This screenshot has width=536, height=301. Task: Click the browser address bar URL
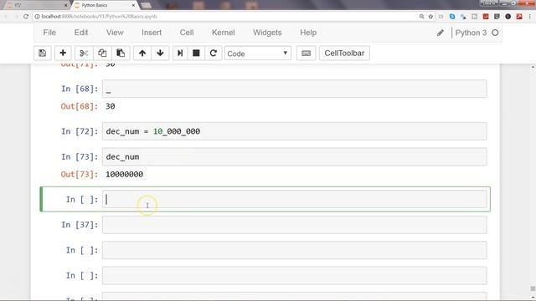pos(99,17)
